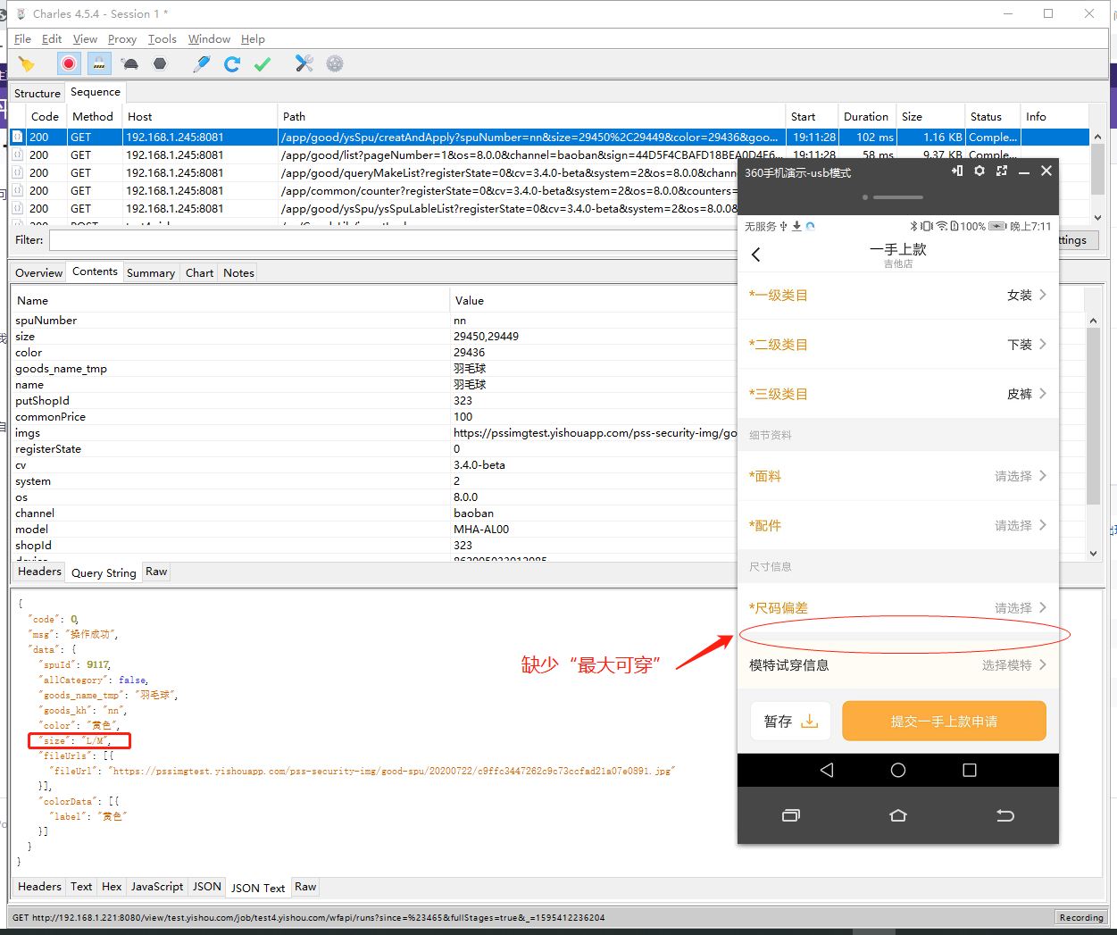
Task: Sort by the Code column header
Action: pos(46,116)
